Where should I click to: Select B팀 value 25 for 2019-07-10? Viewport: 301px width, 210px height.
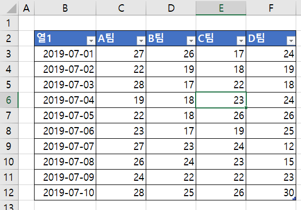[171, 192]
